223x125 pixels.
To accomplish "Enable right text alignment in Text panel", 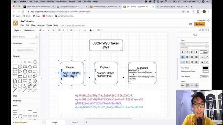I will click(x=192, y=57).
